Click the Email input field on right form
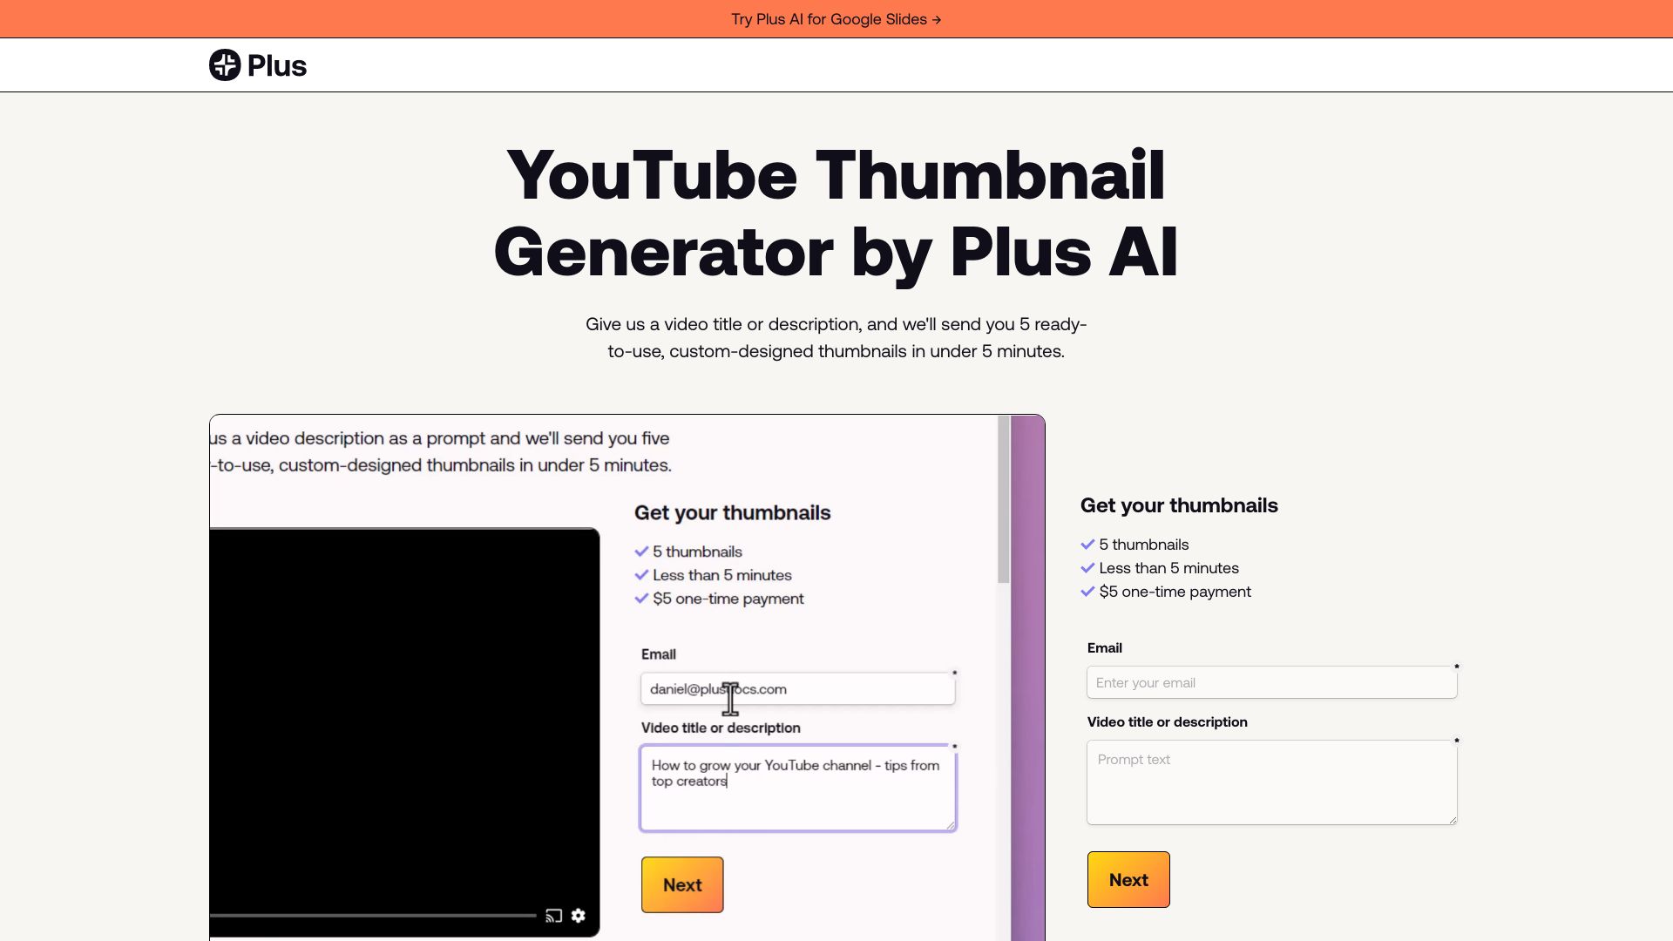The width and height of the screenshot is (1673, 941). (1272, 682)
